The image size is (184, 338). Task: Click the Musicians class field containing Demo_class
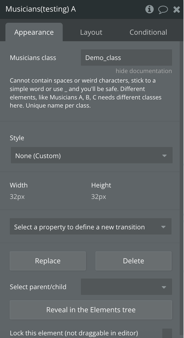coord(126,58)
